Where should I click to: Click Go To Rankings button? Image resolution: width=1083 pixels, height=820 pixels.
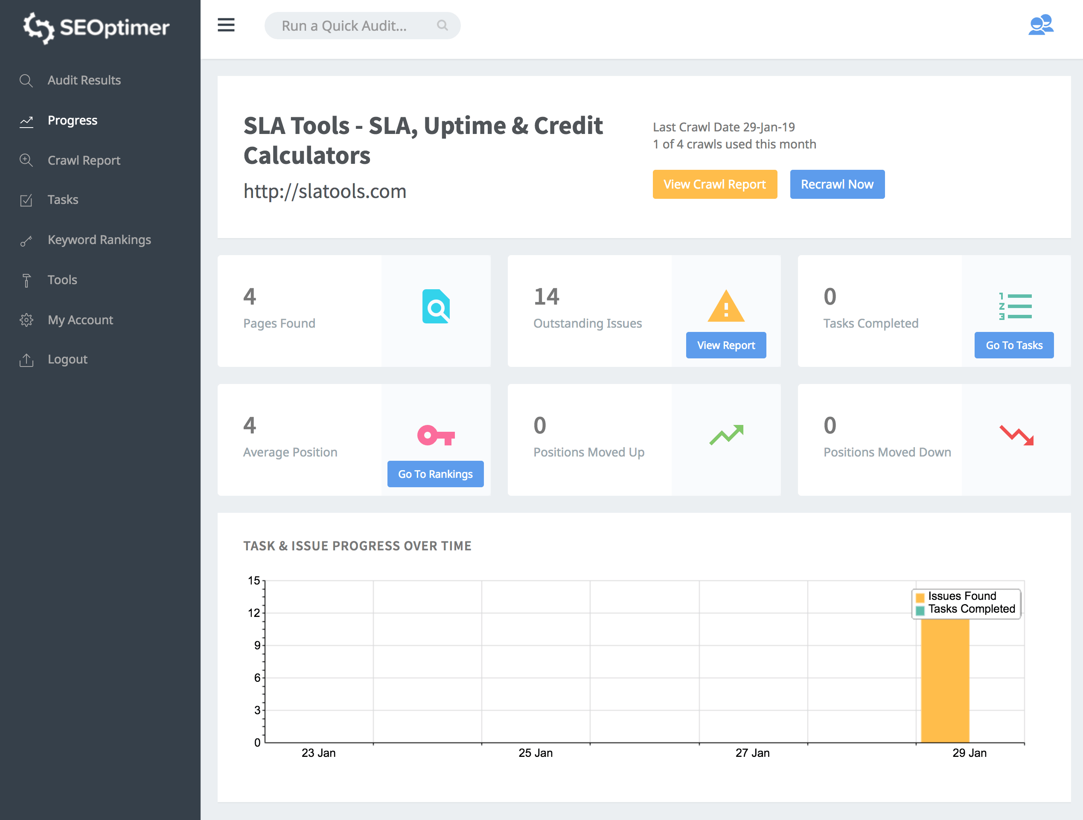435,474
